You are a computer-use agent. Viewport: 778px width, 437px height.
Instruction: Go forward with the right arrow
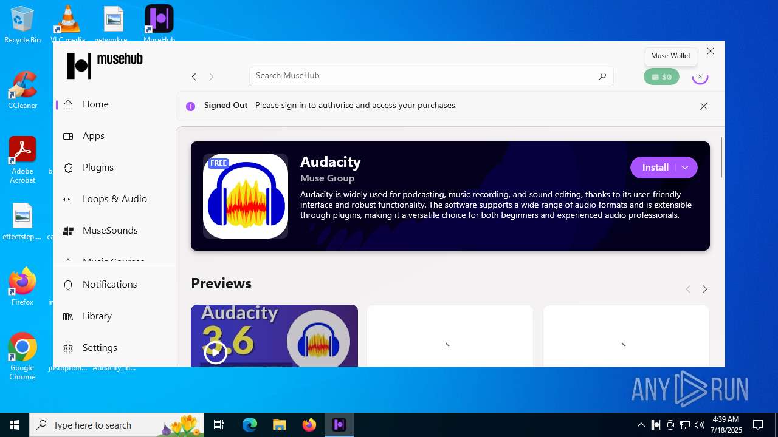click(x=211, y=76)
